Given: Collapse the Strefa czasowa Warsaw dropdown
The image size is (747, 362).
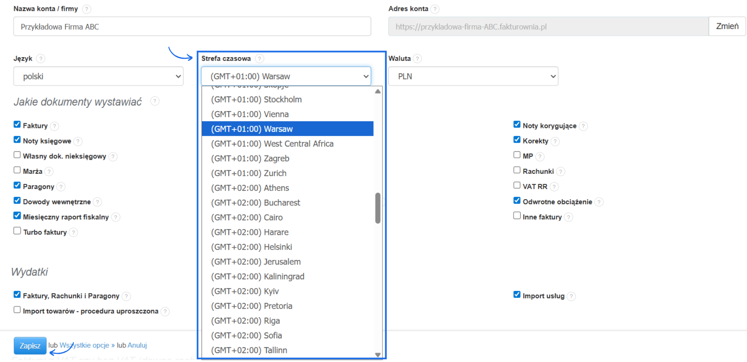Looking at the screenshot, I should coord(286,76).
